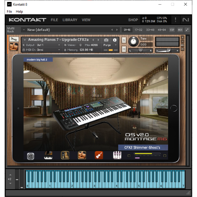This screenshot has height=197, width=197.
Task: Click the pitch wheel strip
Action: coord(17,179)
